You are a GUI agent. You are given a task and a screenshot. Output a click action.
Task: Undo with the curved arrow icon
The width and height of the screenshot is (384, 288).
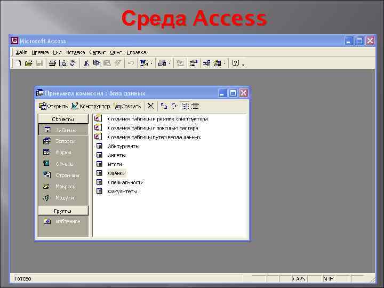[131, 63]
